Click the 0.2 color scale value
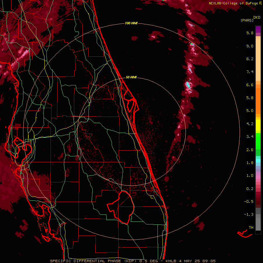This screenshot has height=263, width=263. pos(250,189)
